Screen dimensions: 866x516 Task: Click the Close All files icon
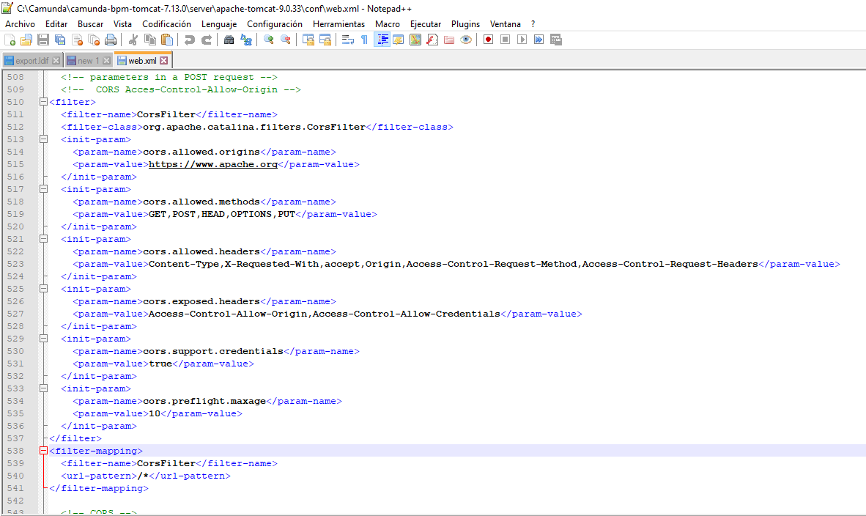tap(94, 40)
